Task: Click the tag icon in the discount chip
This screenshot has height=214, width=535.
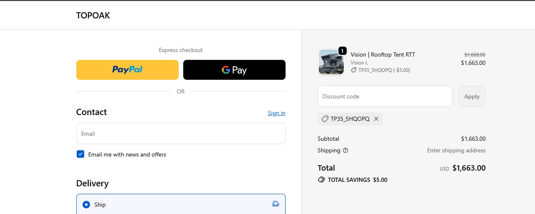Action: point(325,119)
